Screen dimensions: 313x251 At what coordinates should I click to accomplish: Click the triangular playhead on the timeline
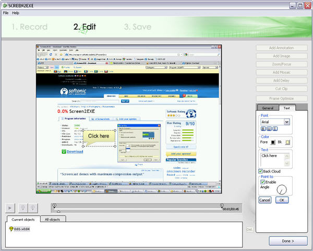pyautogui.click(x=58, y=211)
